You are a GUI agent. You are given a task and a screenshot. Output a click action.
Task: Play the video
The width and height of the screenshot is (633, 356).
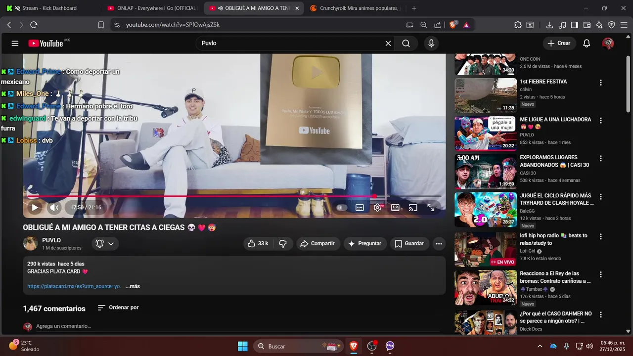(x=35, y=208)
